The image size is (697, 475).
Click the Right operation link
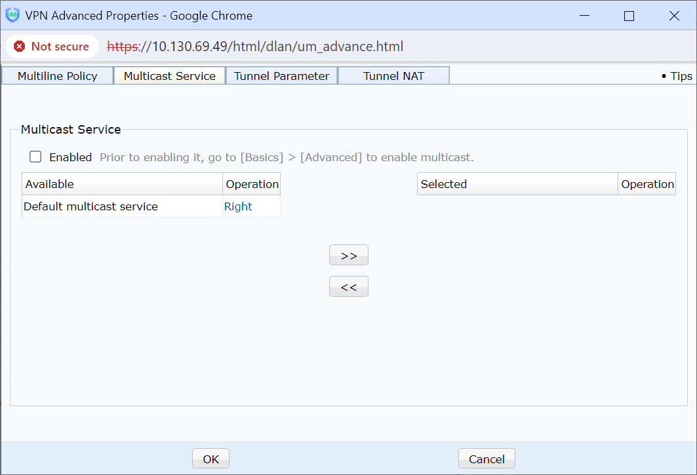(x=238, y=206)
